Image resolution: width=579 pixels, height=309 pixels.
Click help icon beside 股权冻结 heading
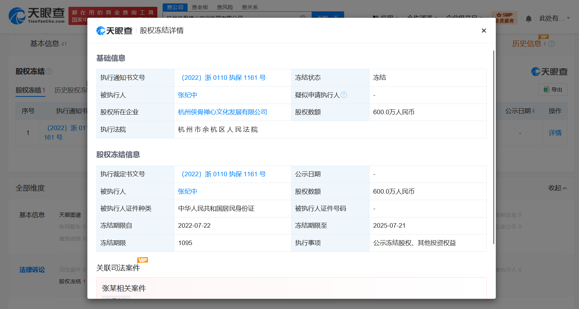(x=49, y=71)
